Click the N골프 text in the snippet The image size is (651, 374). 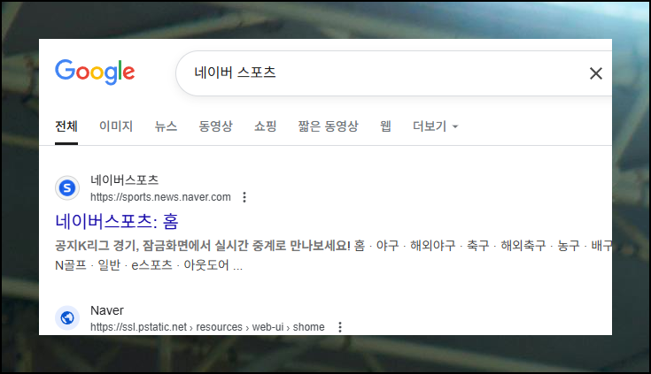pyautogui.click(x=71, y=265)
